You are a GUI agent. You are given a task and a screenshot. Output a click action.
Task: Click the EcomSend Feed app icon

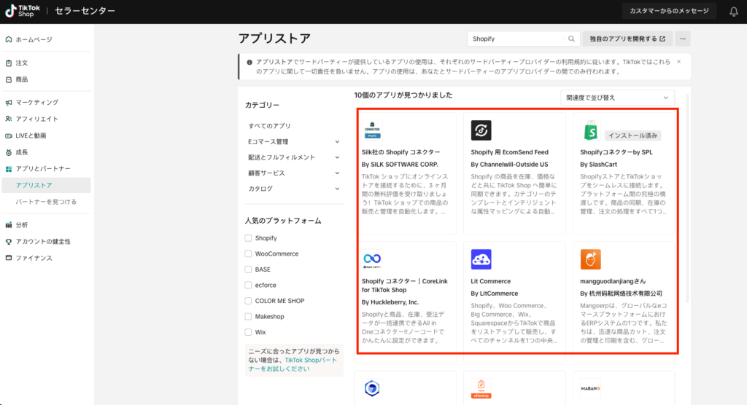coord(481,130)
